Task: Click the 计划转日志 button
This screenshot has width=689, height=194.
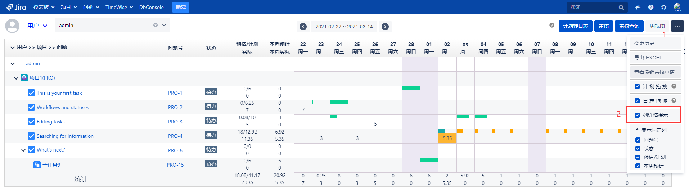Action: pyautogui.click(x=575, y=26)
